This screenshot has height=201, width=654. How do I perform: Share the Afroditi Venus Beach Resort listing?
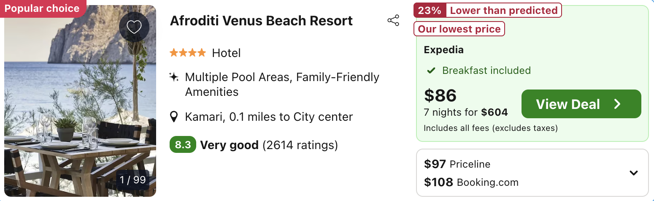[393, 21]
